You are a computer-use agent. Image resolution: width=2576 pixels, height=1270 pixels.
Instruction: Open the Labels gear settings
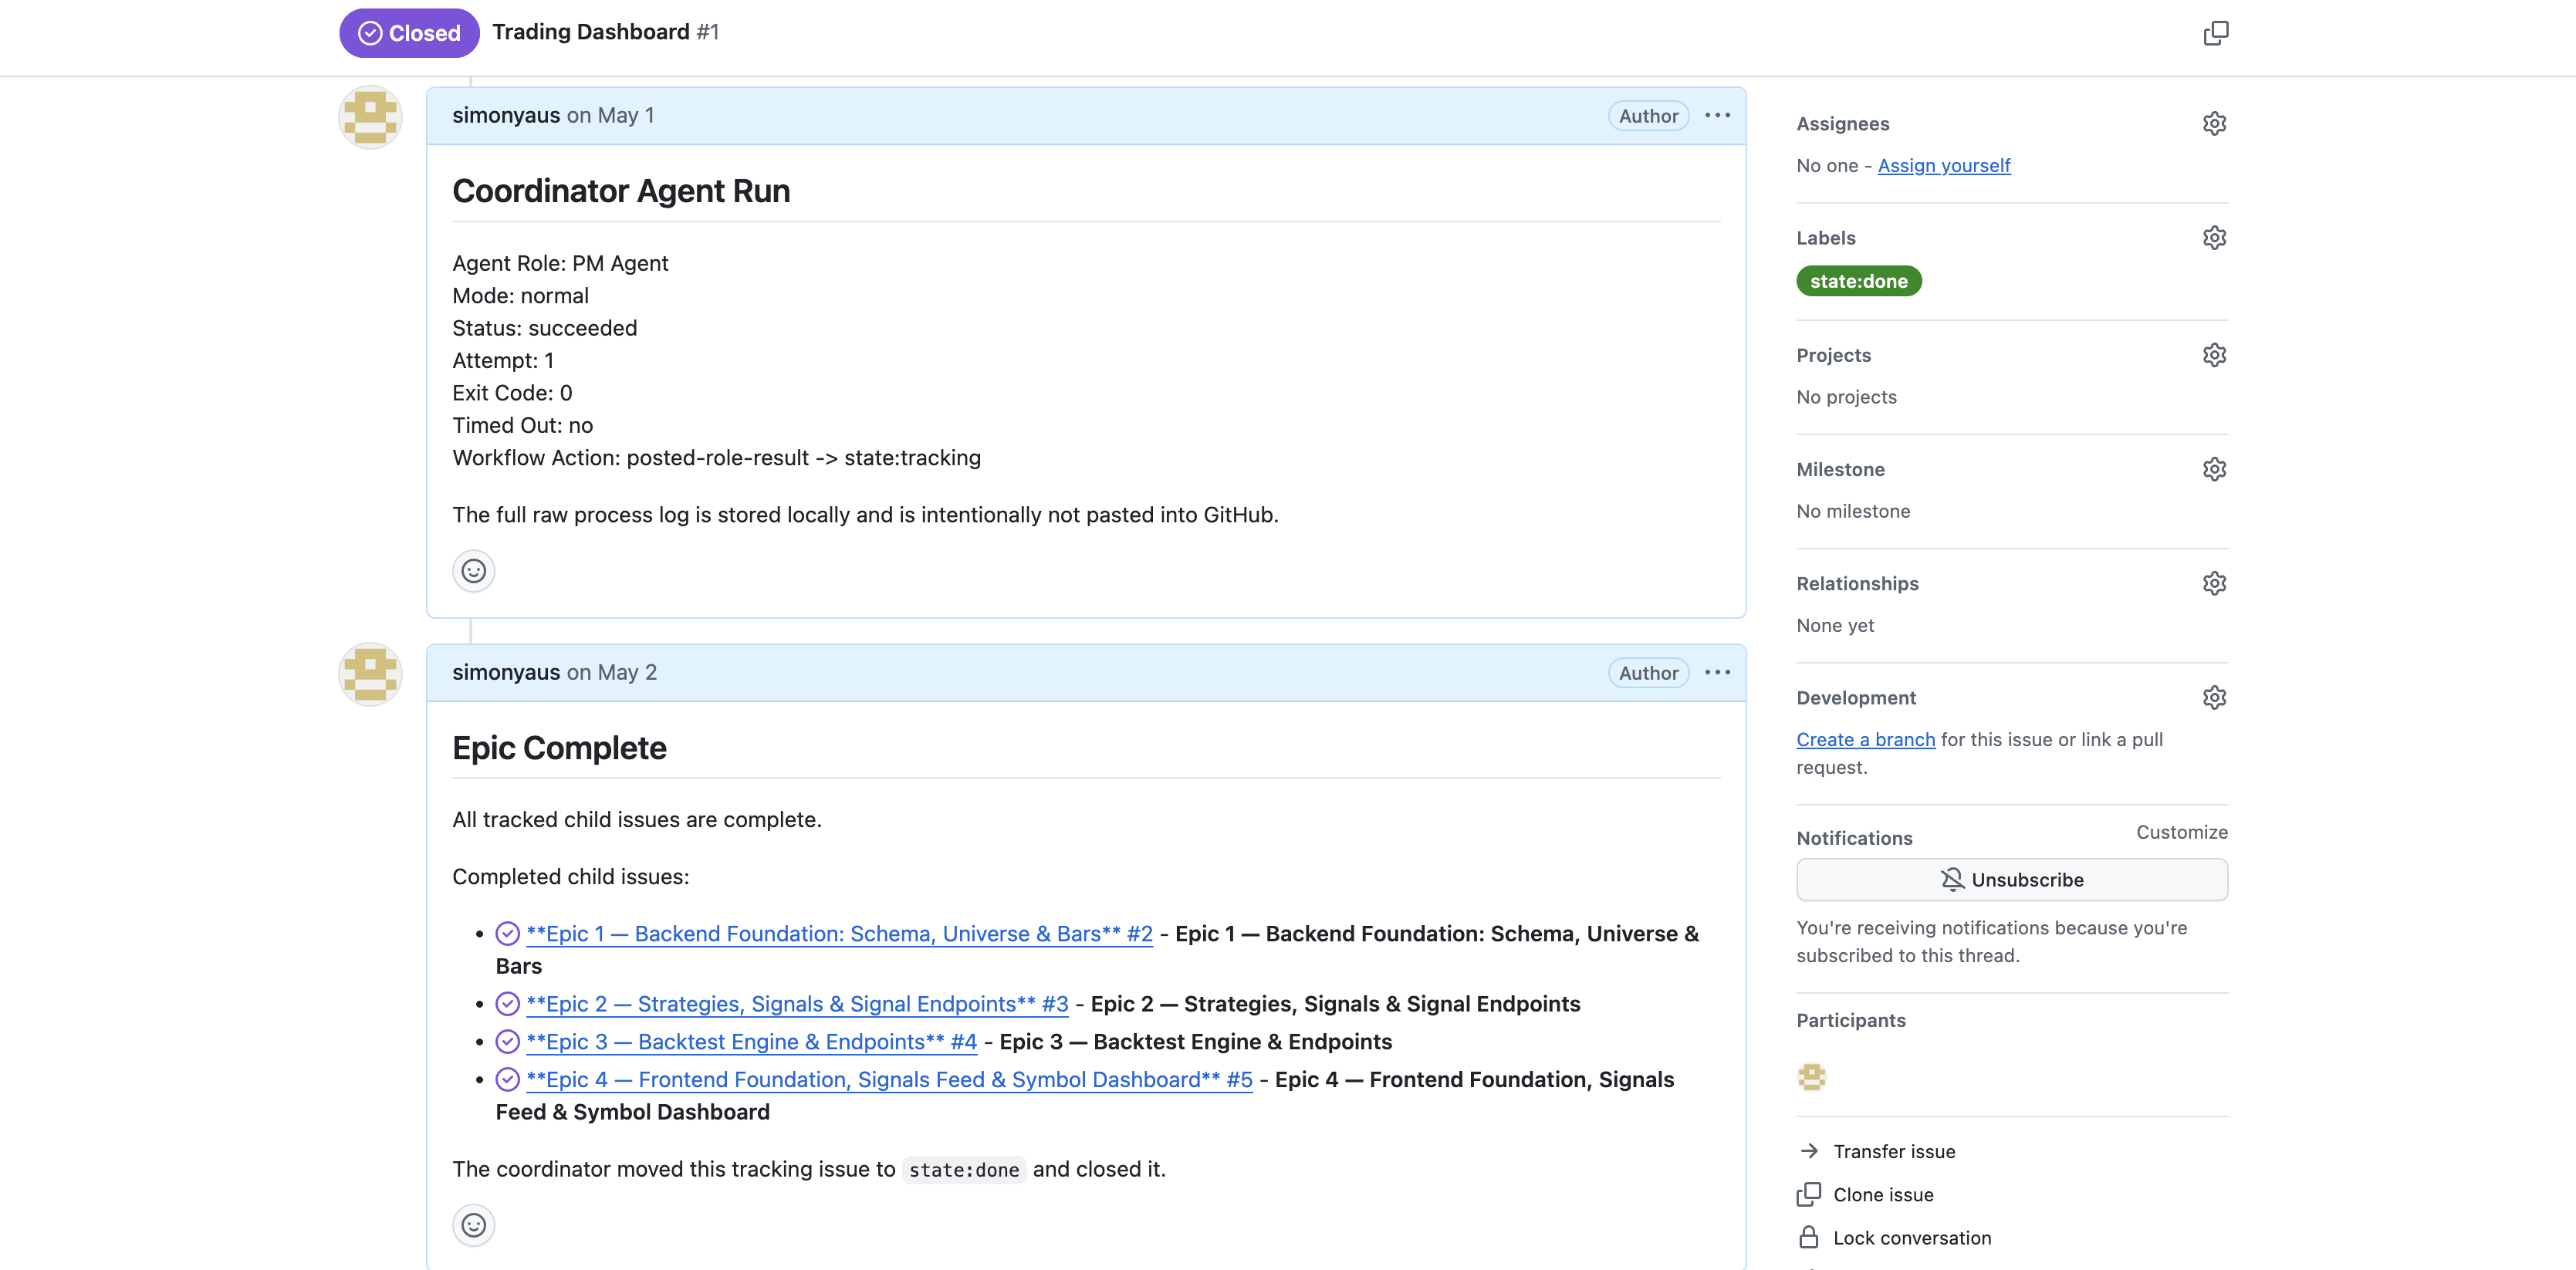pos(2214,237)
